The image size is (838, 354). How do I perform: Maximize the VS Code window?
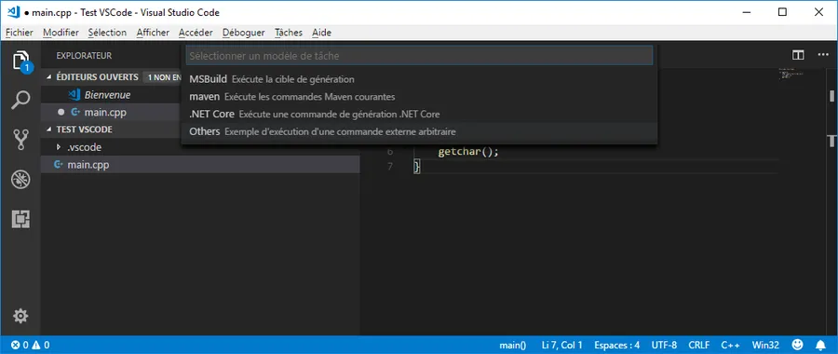click(782, 12)
